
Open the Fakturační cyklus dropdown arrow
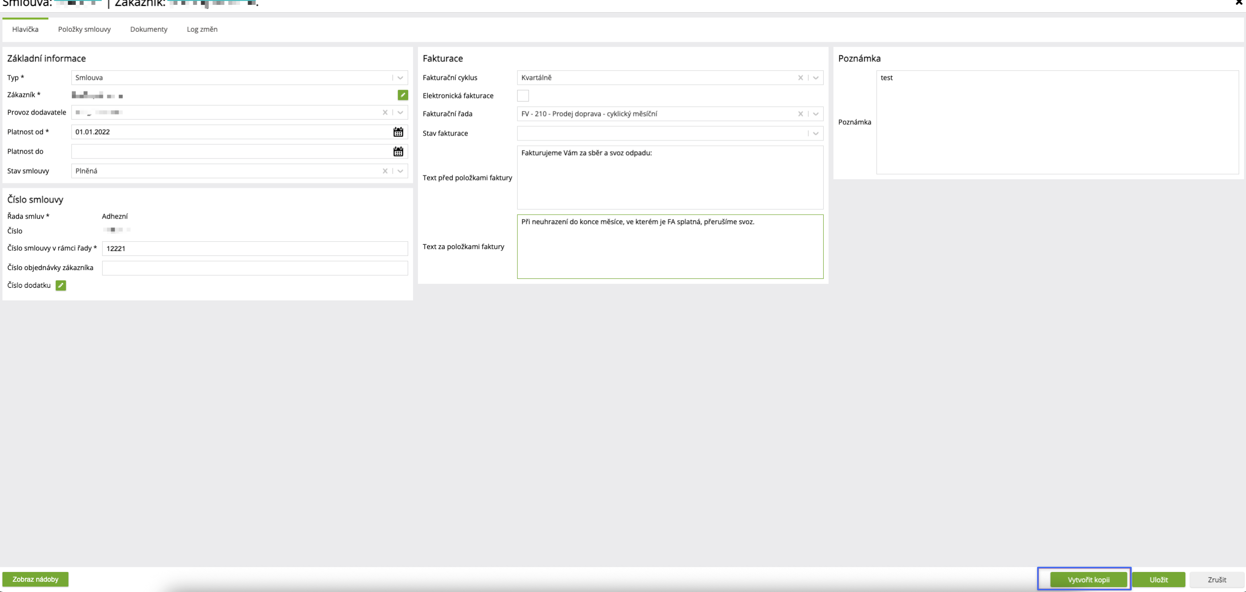[816, 78]
